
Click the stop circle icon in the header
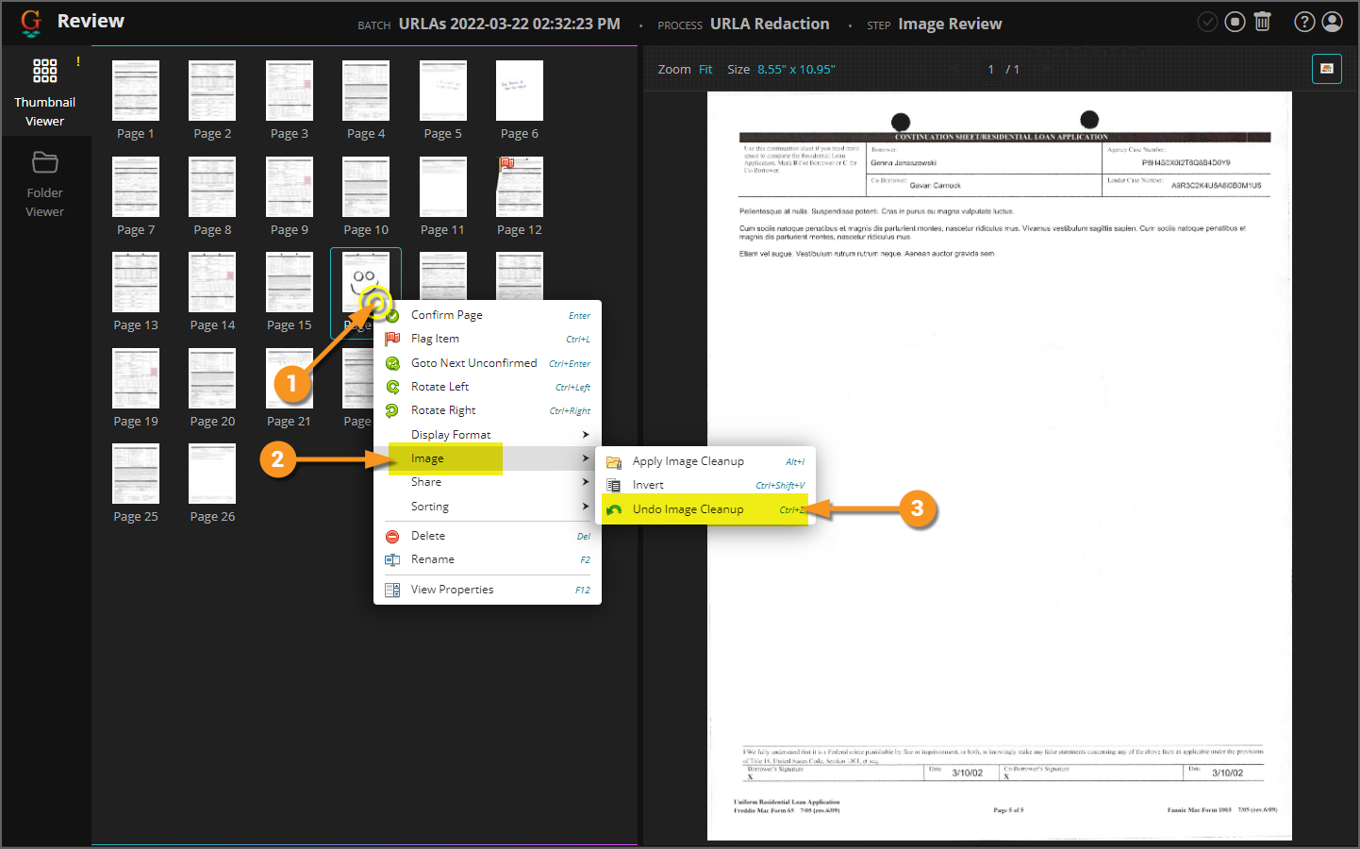click(1235, 22)
